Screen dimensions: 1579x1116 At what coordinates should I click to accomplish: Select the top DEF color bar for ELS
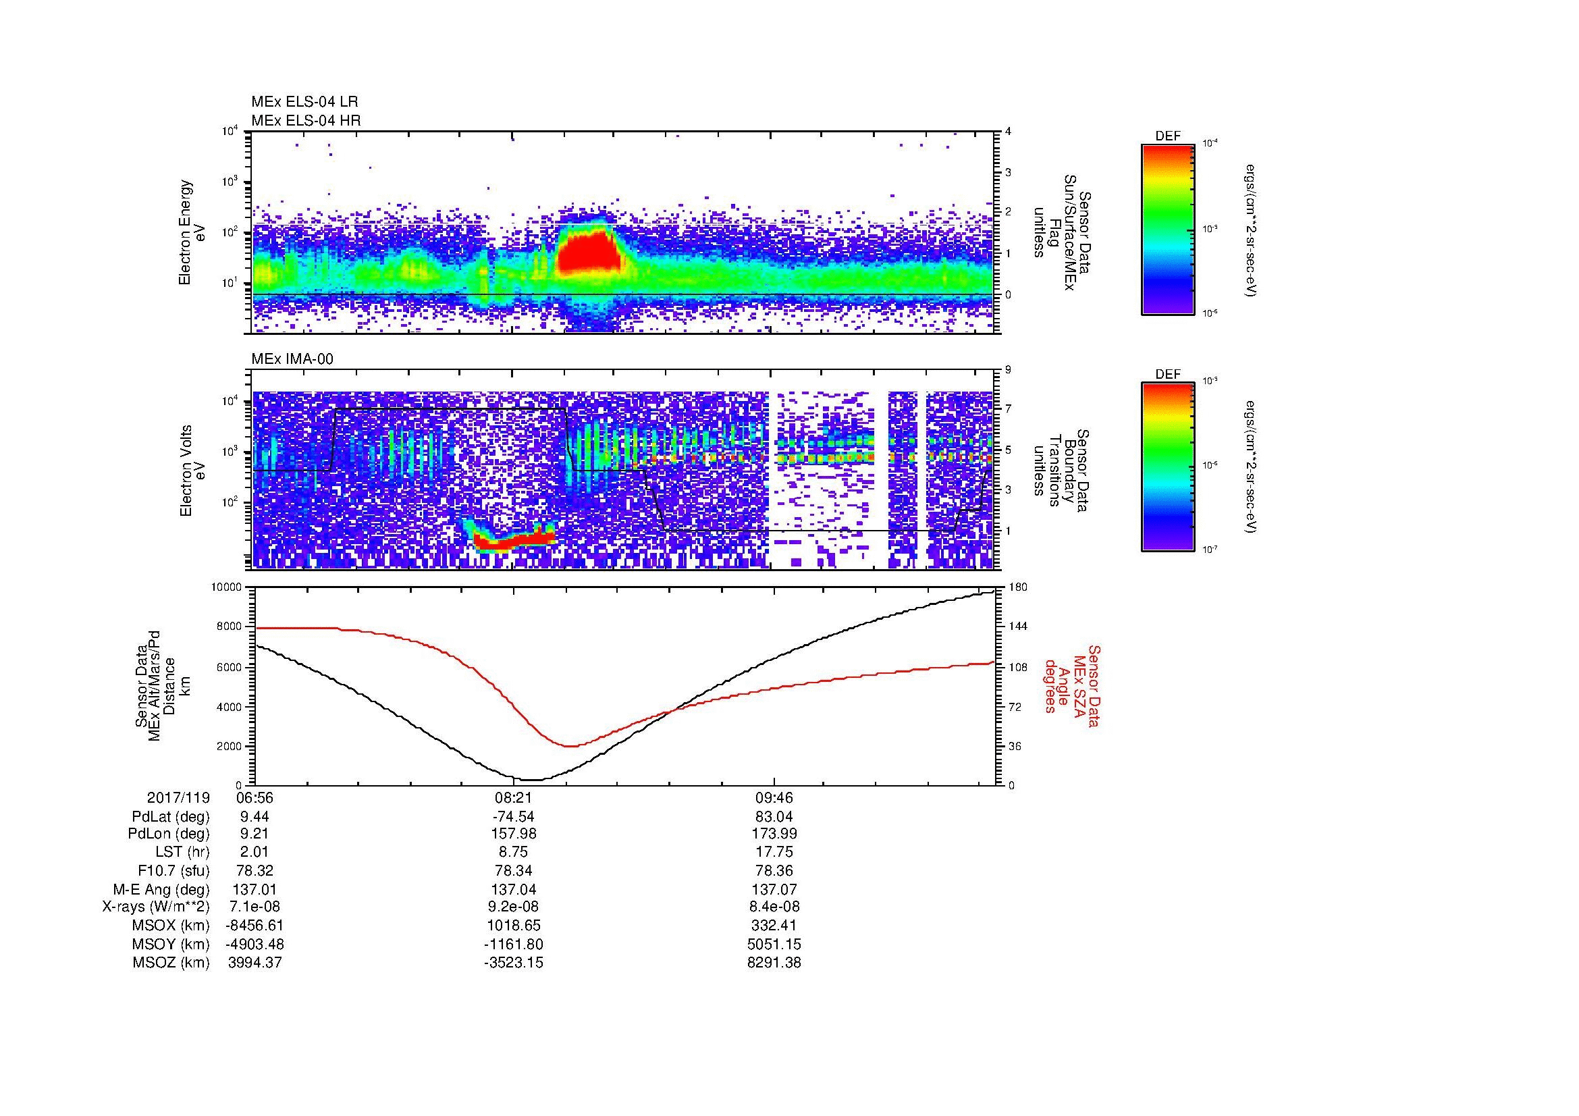click(x=1167, y=229)
